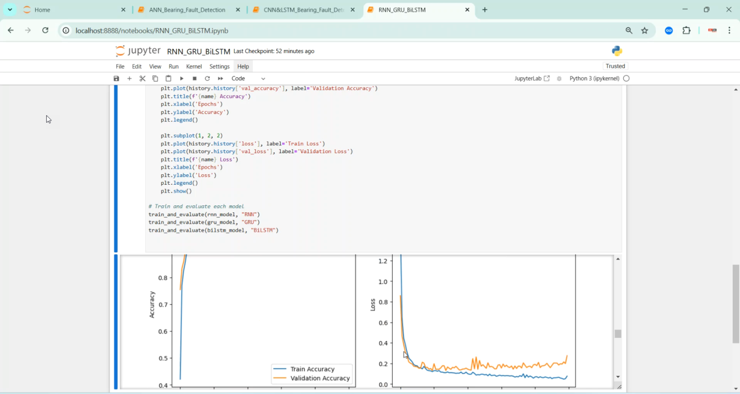Open the notebook in JupyterLab
This screenshot has width=740, height=394.
532,78
